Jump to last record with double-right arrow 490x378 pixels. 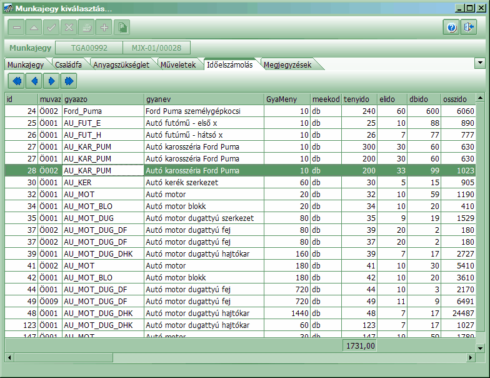69,81
